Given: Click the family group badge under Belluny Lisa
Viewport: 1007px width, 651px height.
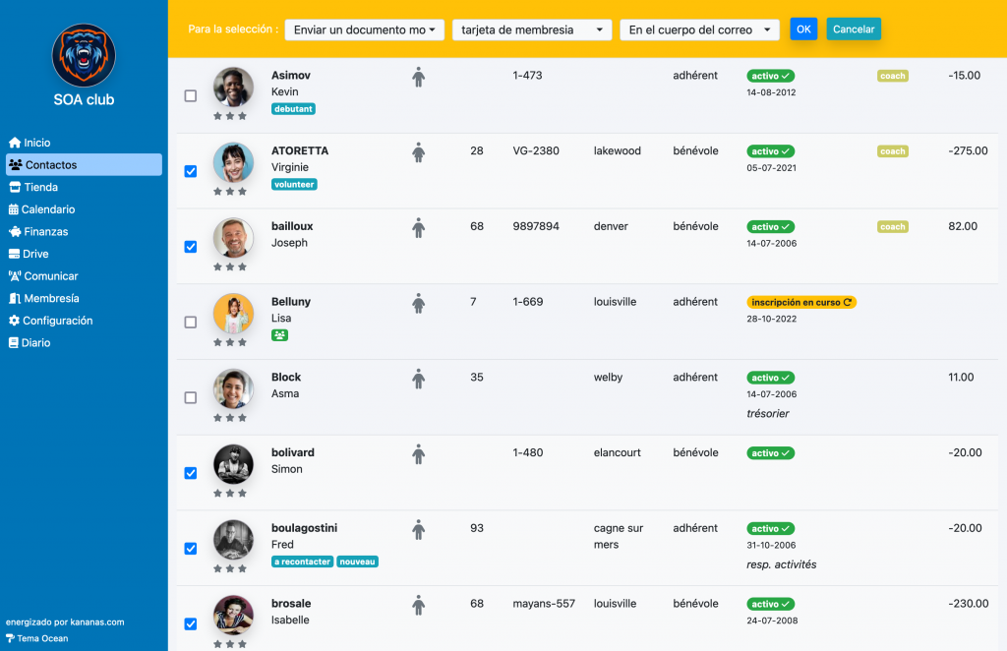Looking at the screenshot, I should (x=279, y=335).
